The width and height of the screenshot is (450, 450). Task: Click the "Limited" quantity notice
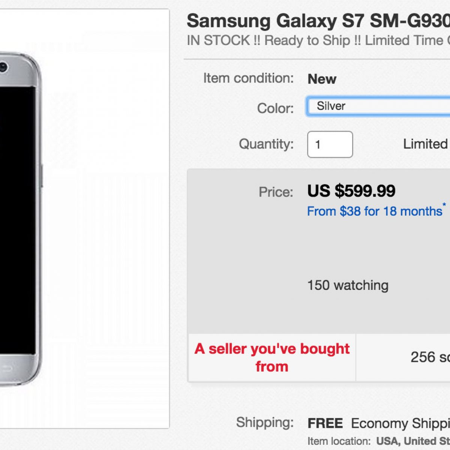tap(426, 144)
